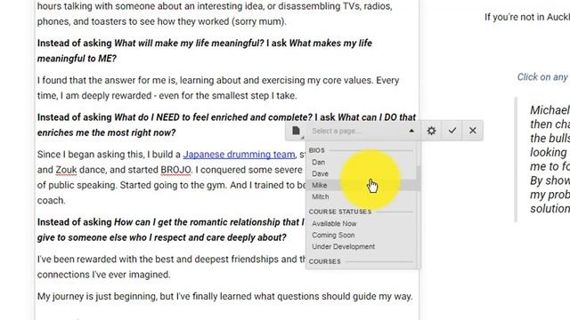Click the COURSES group heading
570x320 pixels.
[324, 261]
